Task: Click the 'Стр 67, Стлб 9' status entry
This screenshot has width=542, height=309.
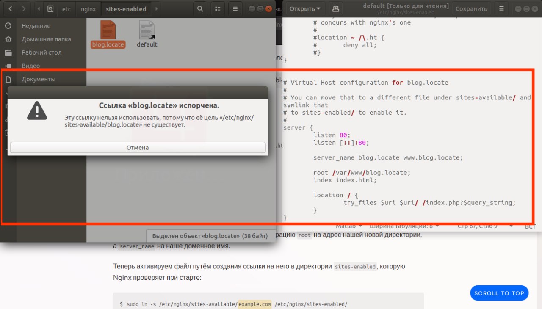Action: 477,226
